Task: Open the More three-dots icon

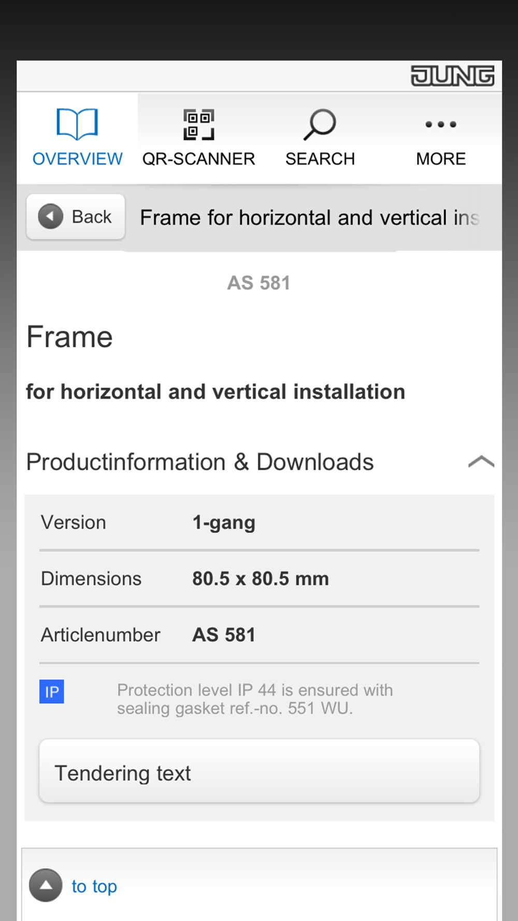Action: (441, 124)
